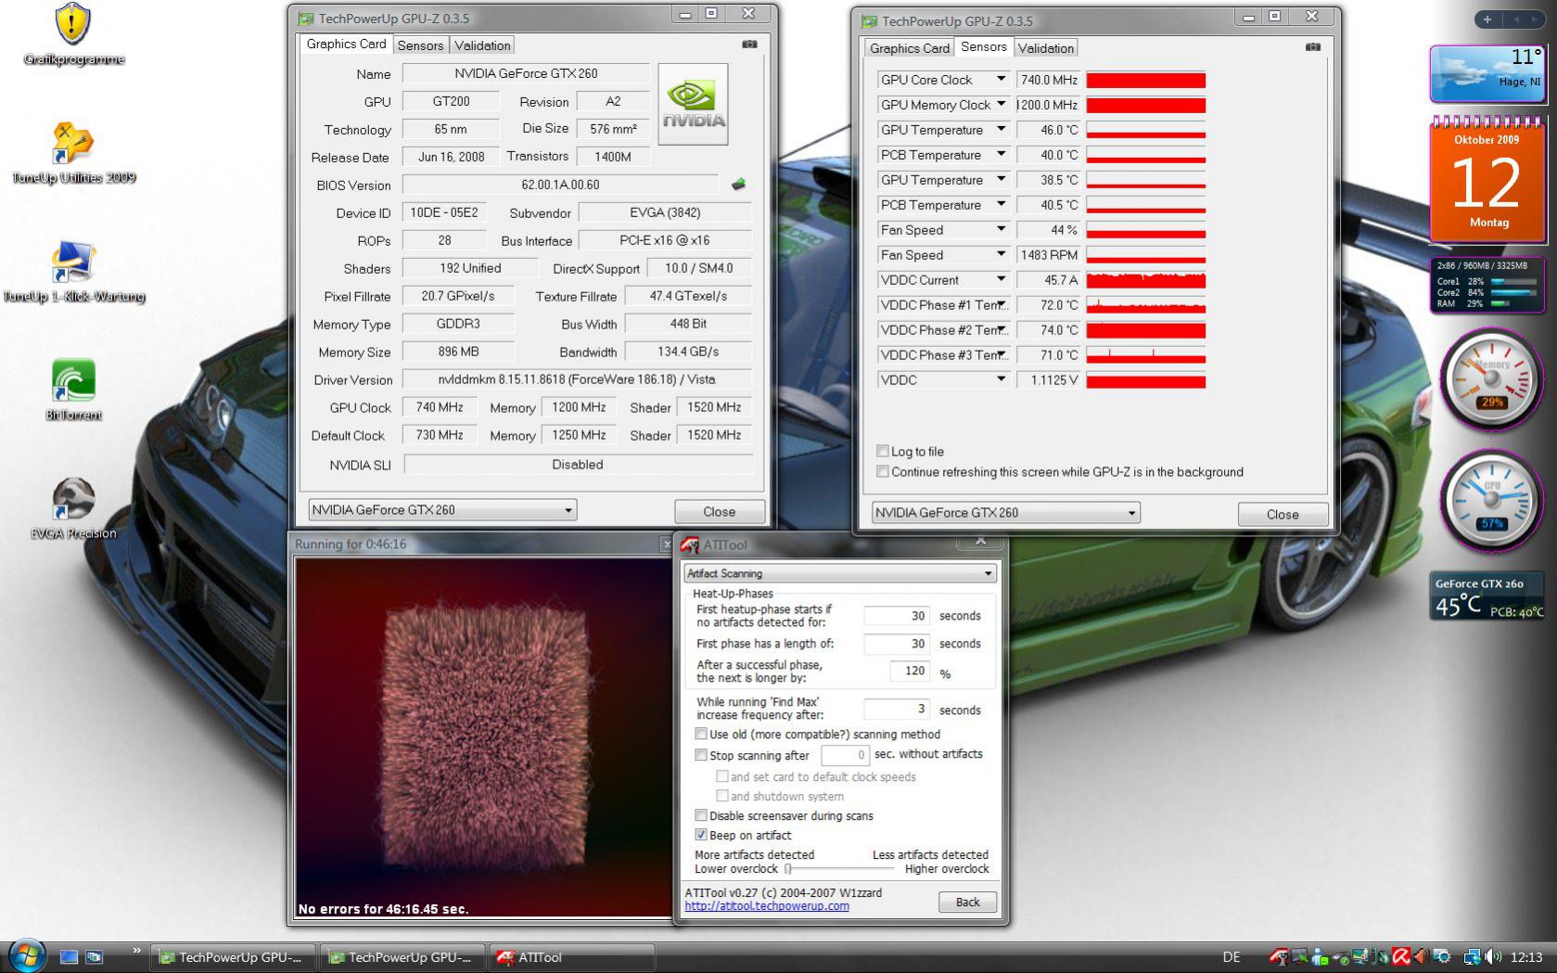Viewport: 1557px width, 973px height.
Task: Click the screenshot camera icon in the GPU-Z card info window
Action: pyautogui.click(x=749, y=44)
